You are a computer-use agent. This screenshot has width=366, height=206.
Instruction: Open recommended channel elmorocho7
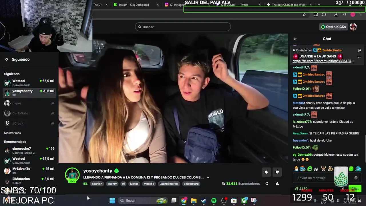point(29,150)
